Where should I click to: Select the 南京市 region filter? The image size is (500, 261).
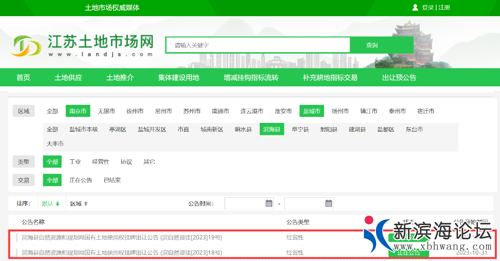pyautogui.click(x=78, y=111)
